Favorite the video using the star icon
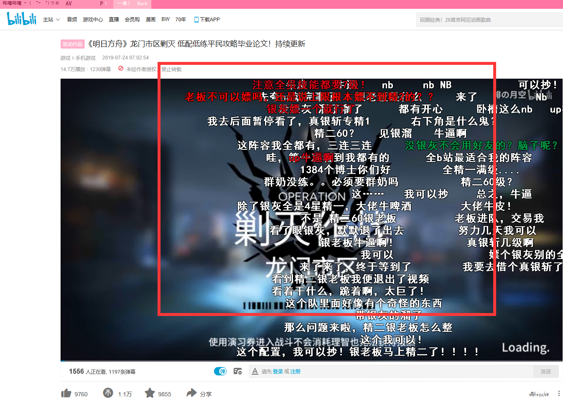Screen dimensions: 563x403 (150, 393)
